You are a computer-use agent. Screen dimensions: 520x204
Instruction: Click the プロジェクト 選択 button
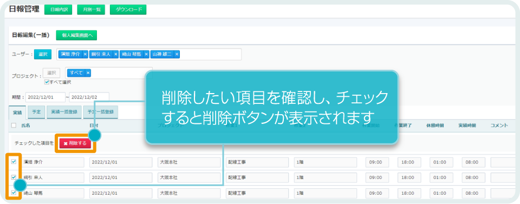pyautogui.click(x=51, y=73)
